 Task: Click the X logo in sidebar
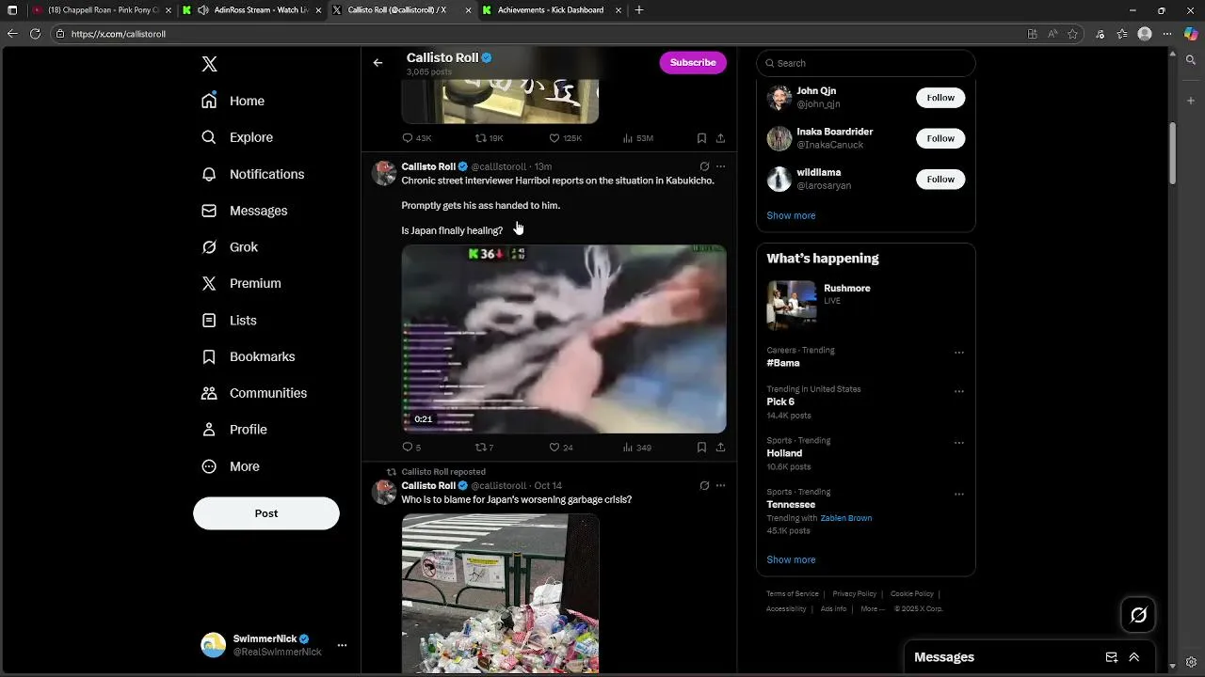(x=210, y=64)
